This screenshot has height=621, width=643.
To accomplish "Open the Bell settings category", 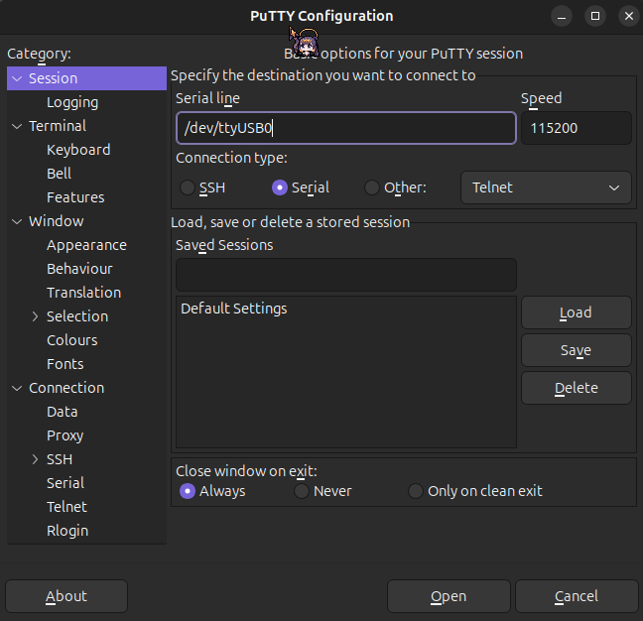I will 60,174.
